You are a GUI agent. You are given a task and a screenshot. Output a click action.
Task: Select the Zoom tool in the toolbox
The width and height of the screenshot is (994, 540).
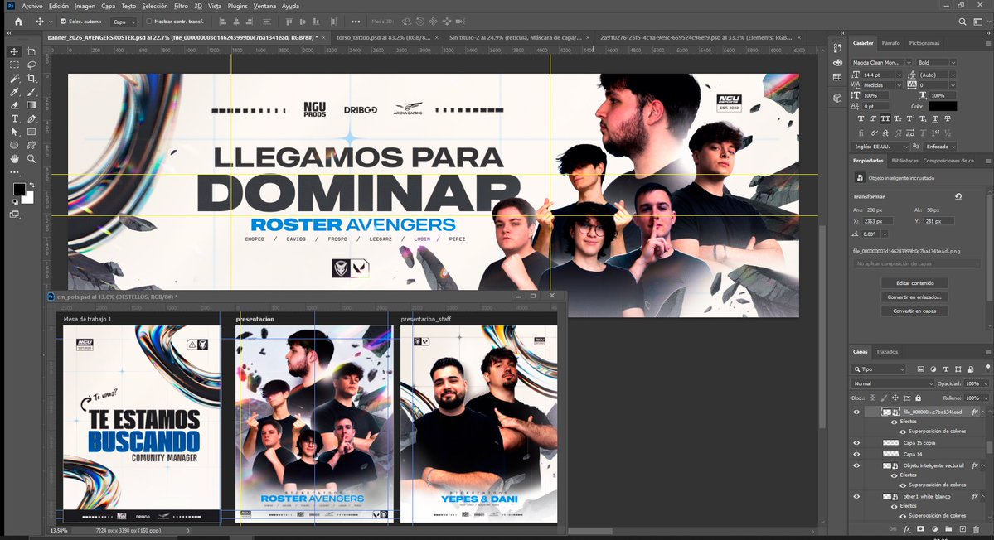[x=31, y=159]
